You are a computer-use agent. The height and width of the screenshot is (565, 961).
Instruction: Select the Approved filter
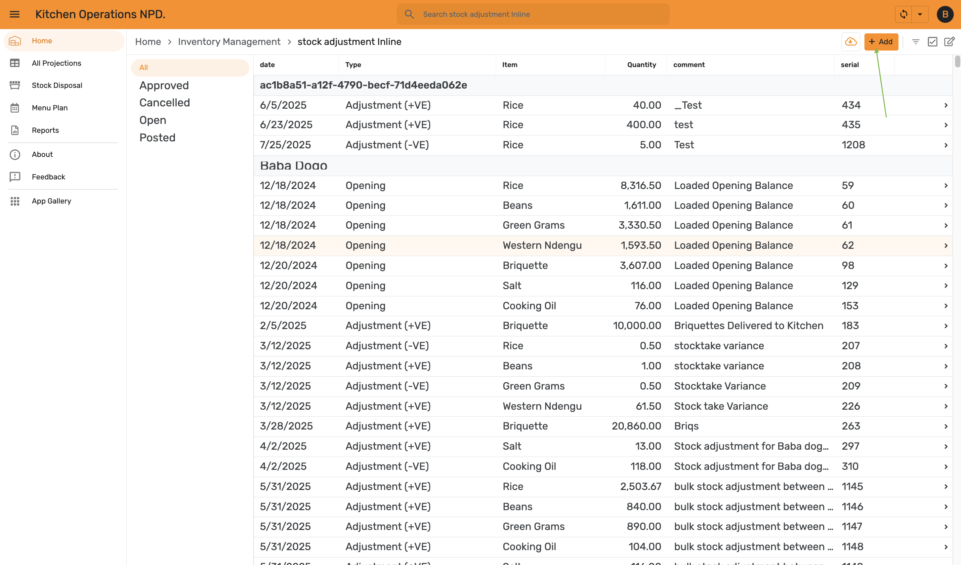pos(164,85)
